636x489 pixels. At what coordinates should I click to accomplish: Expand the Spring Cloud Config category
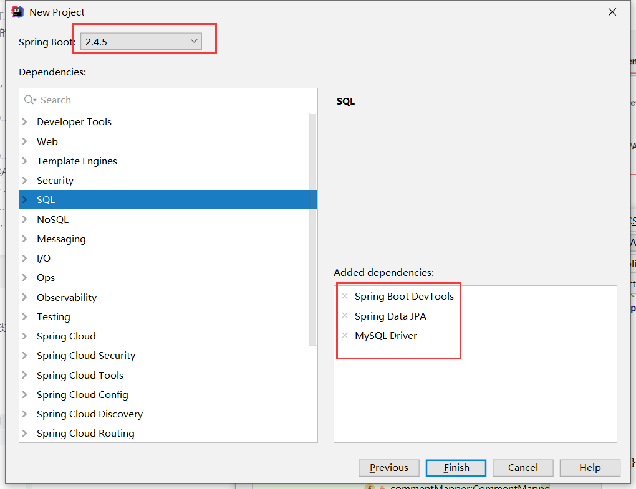tap(25, 394)
